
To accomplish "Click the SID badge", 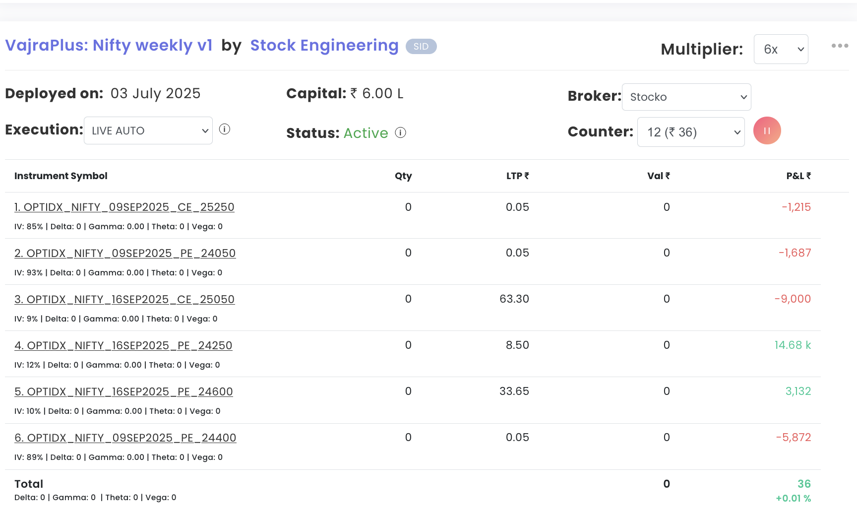I will [x=421, y=46].
